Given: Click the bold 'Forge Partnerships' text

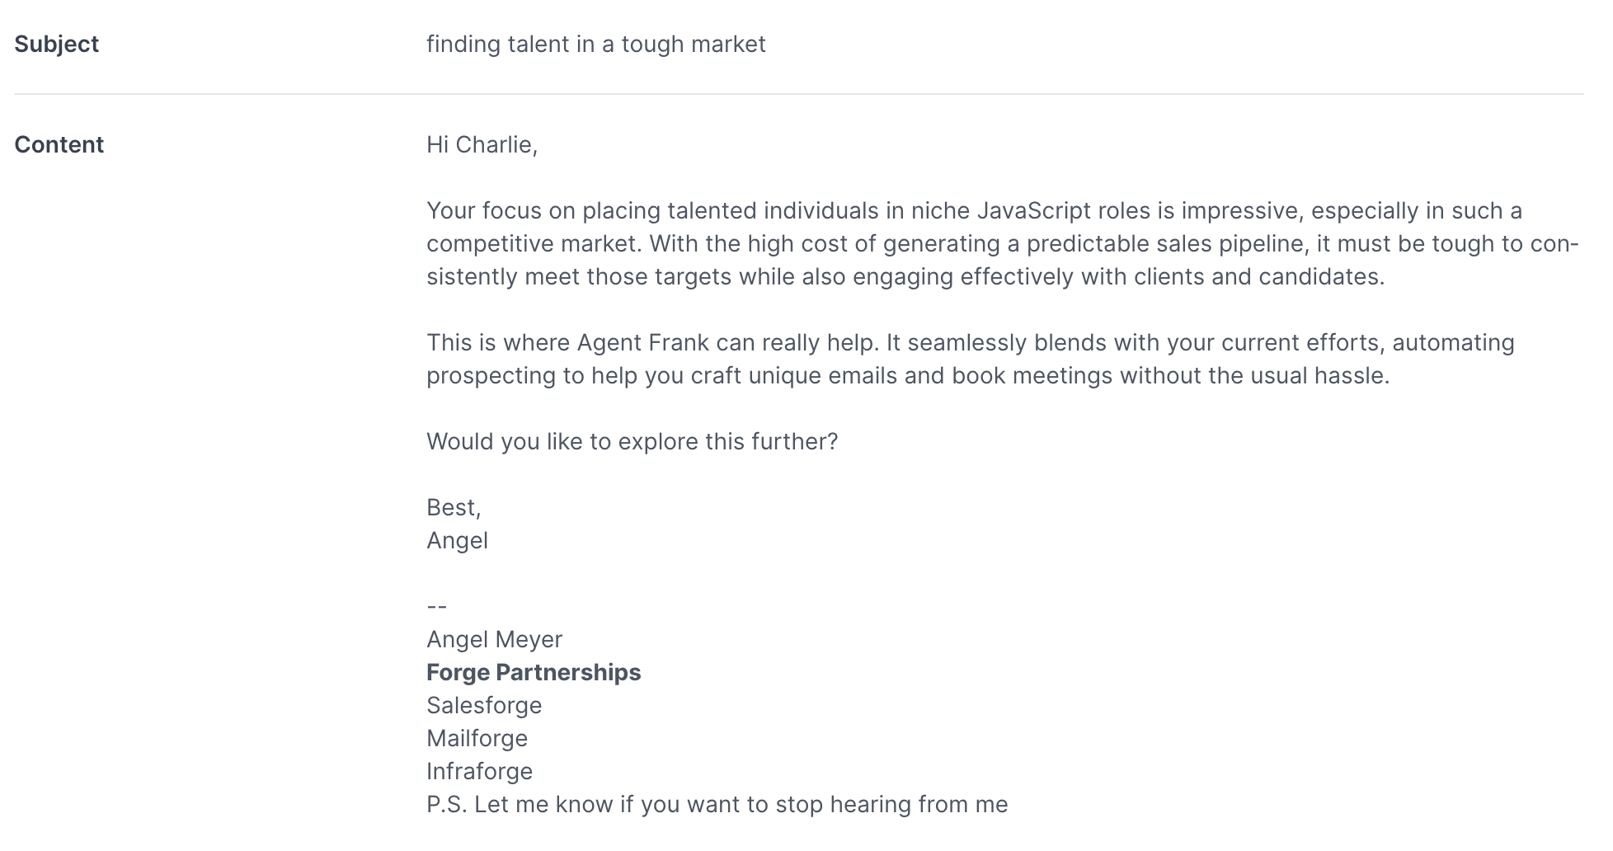Looking at the screenshot, I should tap(534, 672).
